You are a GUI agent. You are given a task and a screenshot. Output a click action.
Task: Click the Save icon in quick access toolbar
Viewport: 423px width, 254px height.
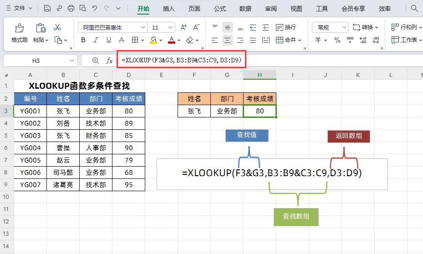pos(47,8)
